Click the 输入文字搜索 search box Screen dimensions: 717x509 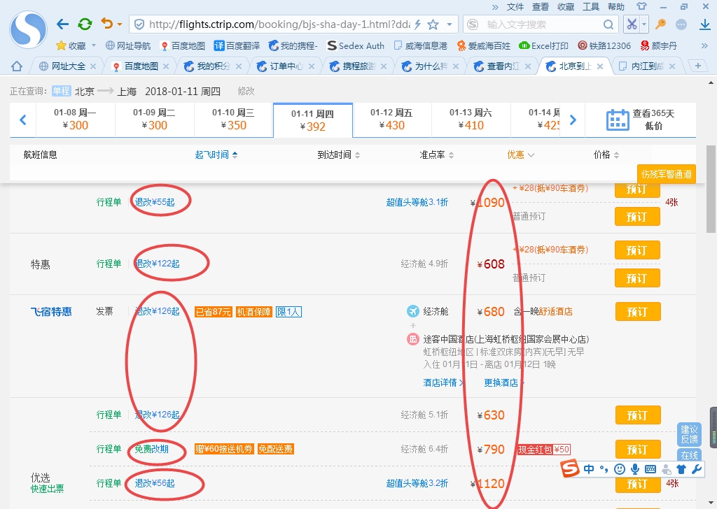[x=542, y=24]
